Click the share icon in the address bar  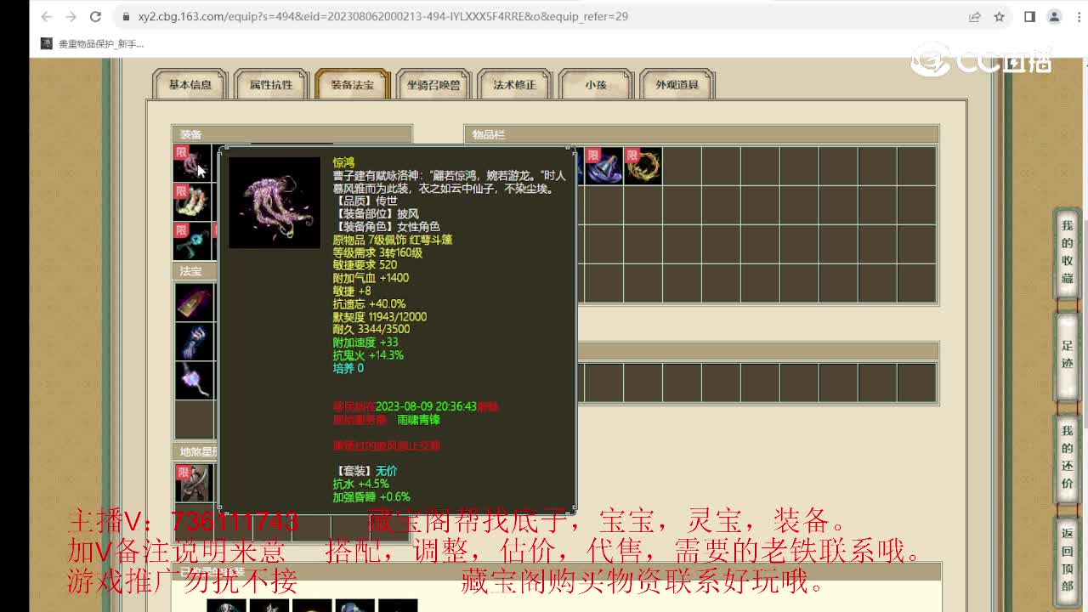[976, 16]
